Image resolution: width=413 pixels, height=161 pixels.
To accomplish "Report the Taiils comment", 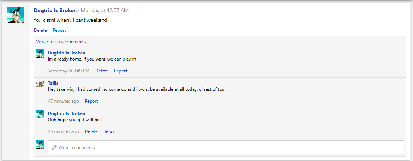I will (x=91, y=101).
